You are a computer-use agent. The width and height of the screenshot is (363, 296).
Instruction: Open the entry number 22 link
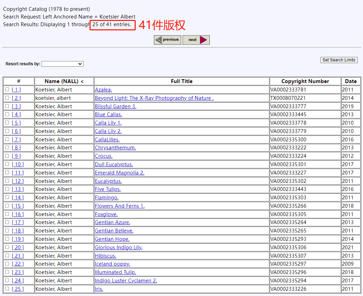(x=18, y=264)
